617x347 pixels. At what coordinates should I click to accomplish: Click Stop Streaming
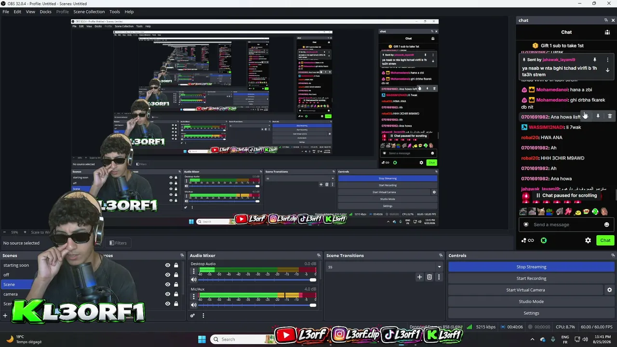coord(531,267)
